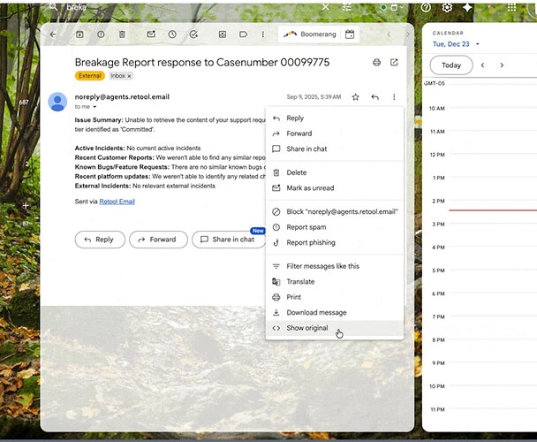The height and width of the screenshot is (442, 537).
Task: Expand the 'to me' recipient details
Action: (x=95, y=107)
